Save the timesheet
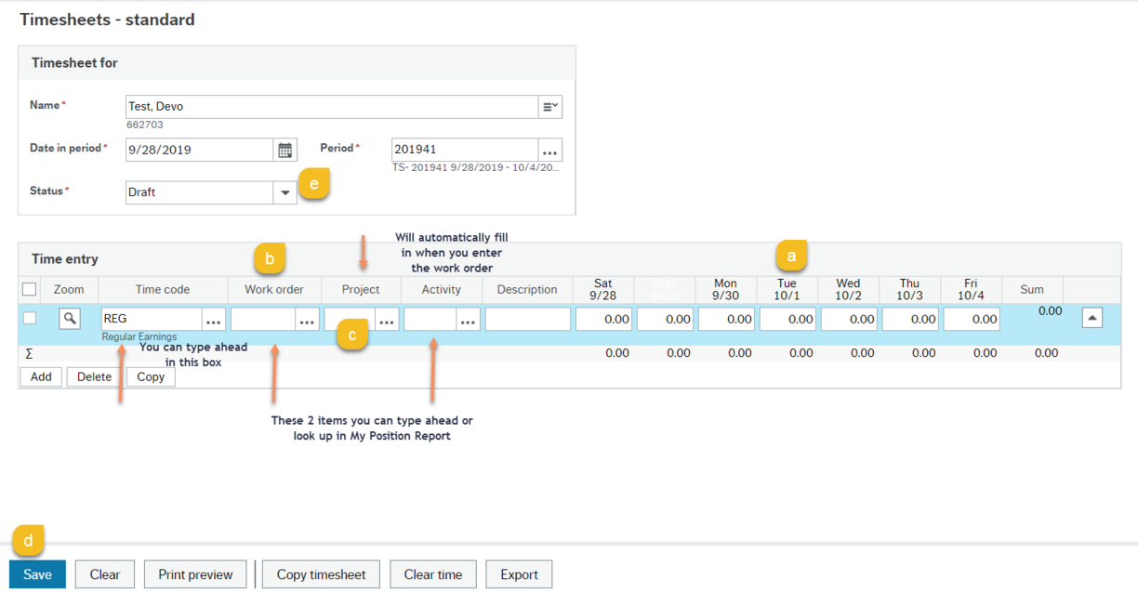This screenshot has height=593, width=1138. tap(36, 573)
